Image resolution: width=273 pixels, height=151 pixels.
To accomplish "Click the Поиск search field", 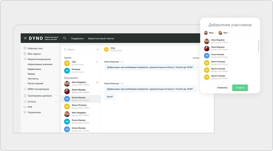I will [x=80, y=50].
